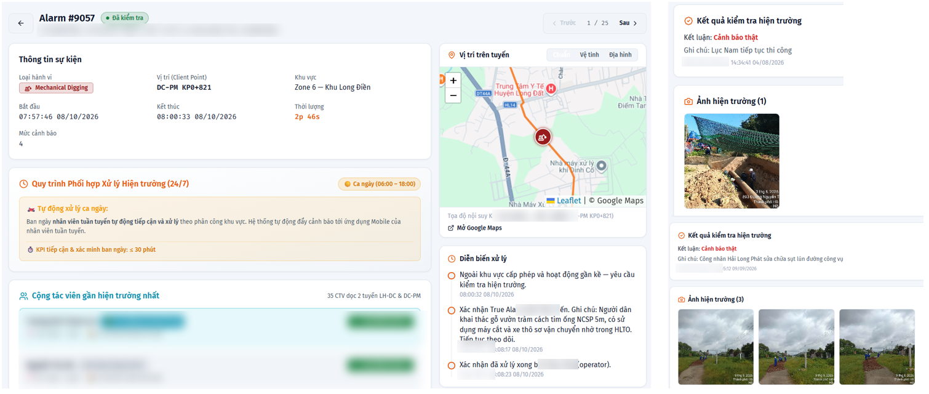Viewport: 929px width, 394px height.
Task: Open the first of three field photos
Action: pyautogui.click(x=716, y=347)
